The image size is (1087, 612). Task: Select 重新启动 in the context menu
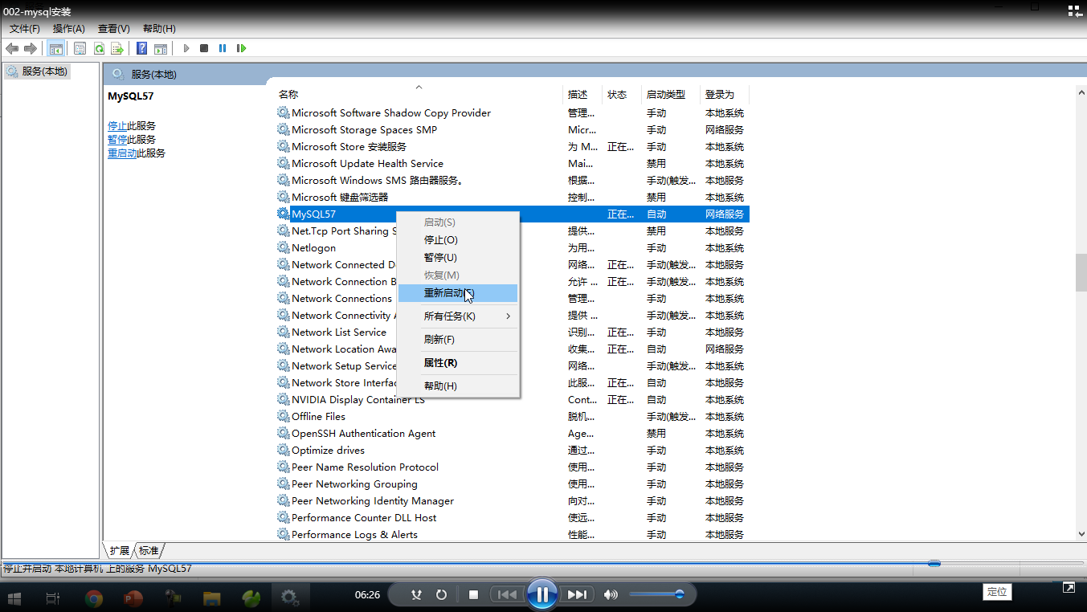coord(458,293)
